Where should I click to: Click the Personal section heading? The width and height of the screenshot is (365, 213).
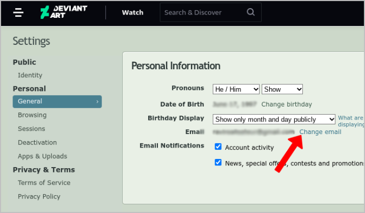(29, 89)
